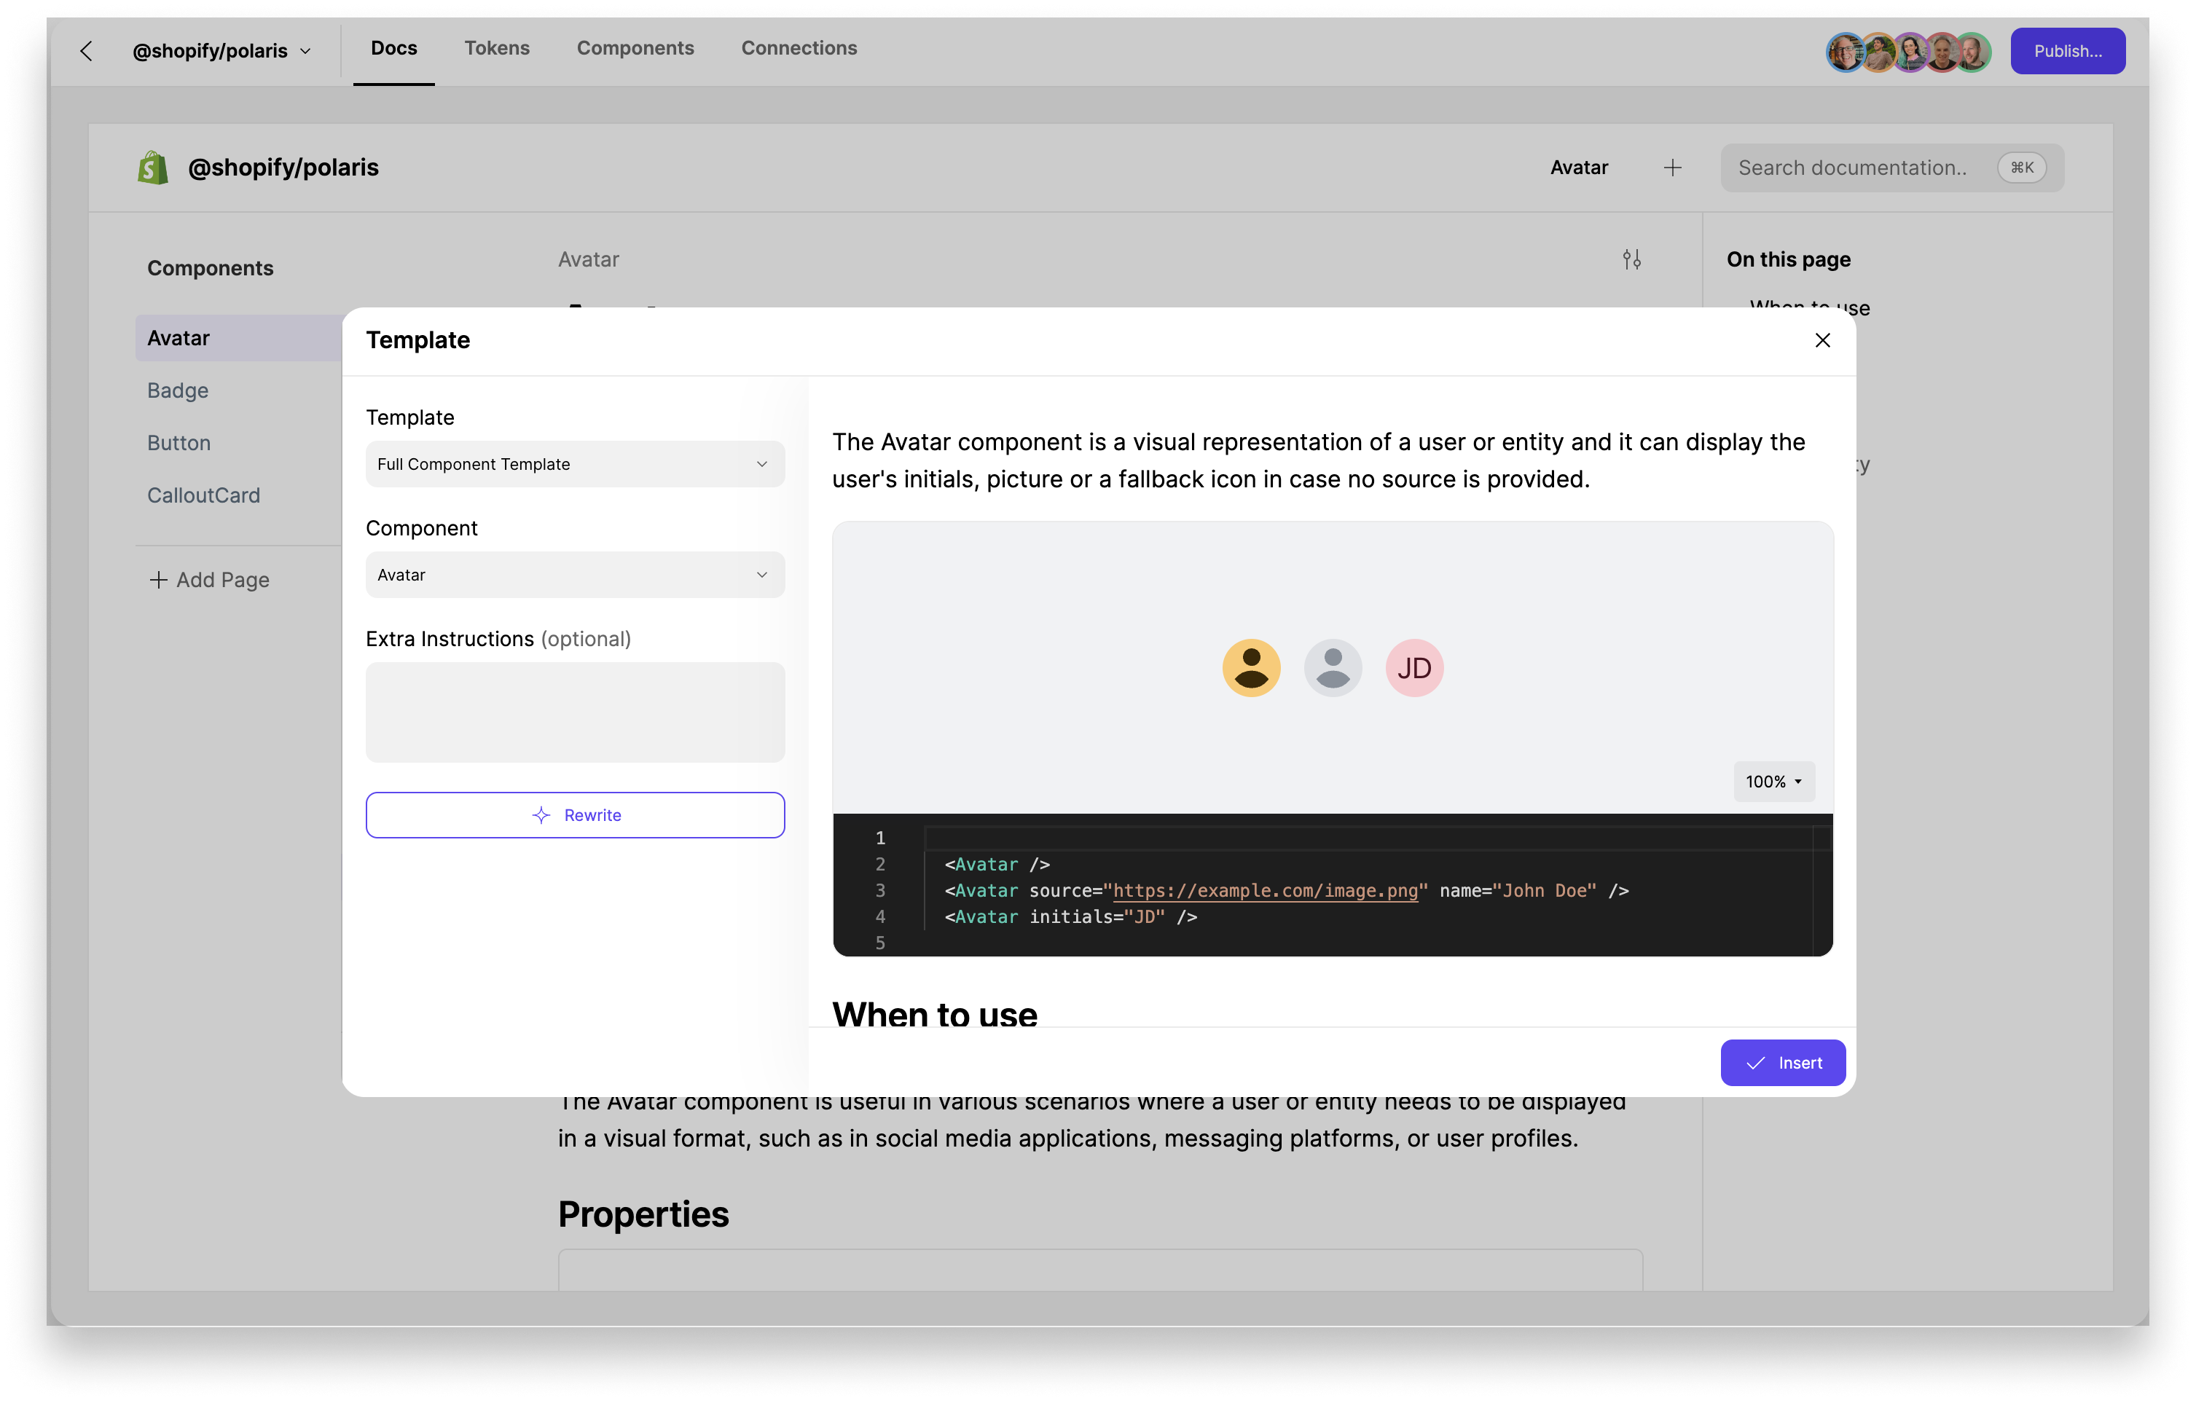Click the plus icon beside Avatar in the header
The width and height of the screenshot is (2196, 1403).
[x=1671, y=168]
